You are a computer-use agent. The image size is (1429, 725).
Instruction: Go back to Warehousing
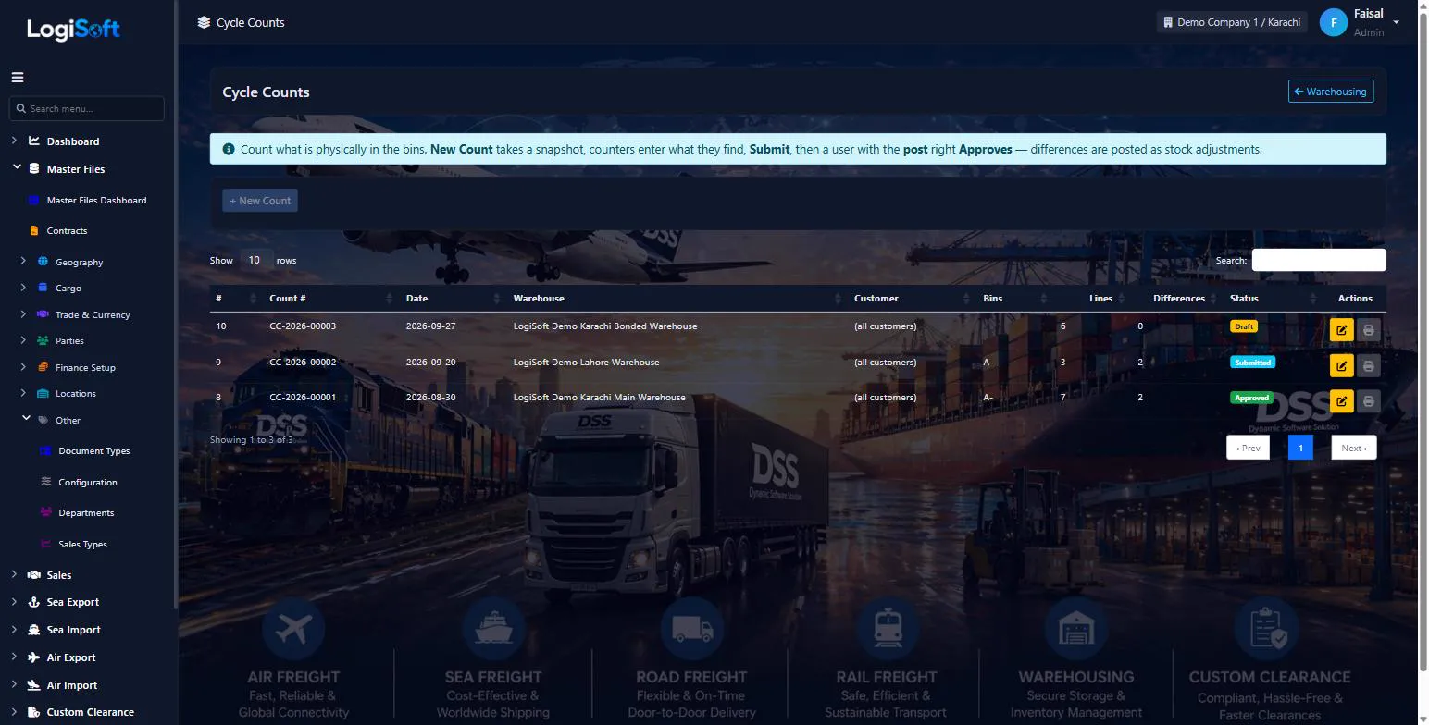[1331, 92]
